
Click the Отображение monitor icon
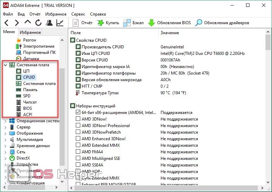pos(12,133)
